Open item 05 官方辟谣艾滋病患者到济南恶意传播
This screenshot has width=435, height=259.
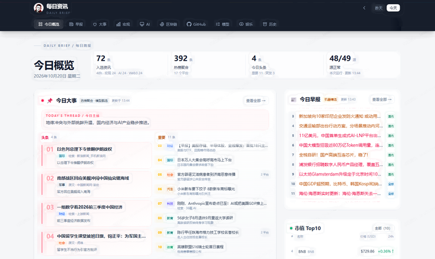coord(213,177)
